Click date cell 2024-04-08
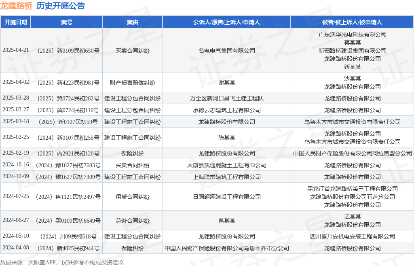The height and width of the screenshot is (266, 414). click(16, 247)
